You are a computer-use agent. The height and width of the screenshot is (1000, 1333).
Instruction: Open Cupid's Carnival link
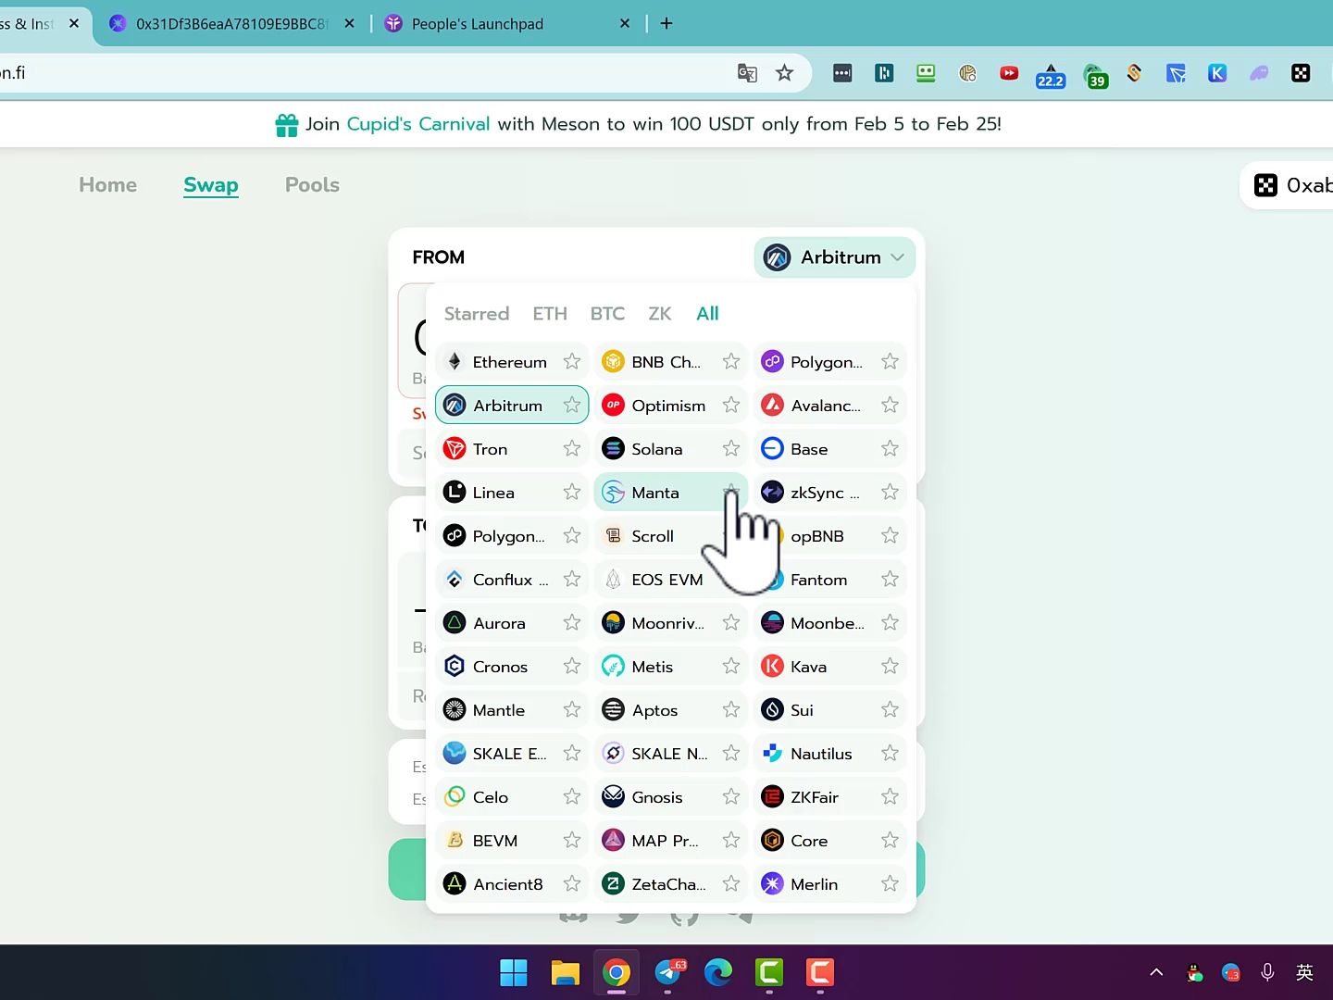(x=418, y=124)
